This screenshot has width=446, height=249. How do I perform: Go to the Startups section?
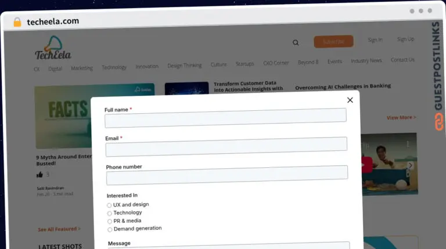(x=244, y=64)
